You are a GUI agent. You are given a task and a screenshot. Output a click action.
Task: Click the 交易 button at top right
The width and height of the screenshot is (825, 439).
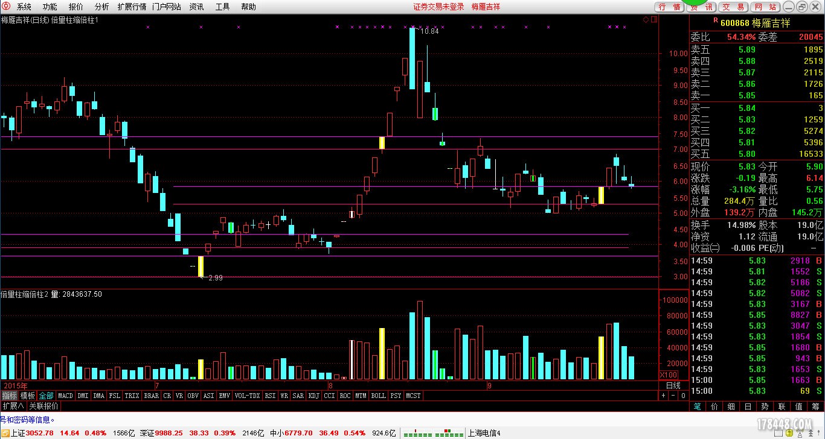coord(733,7)
